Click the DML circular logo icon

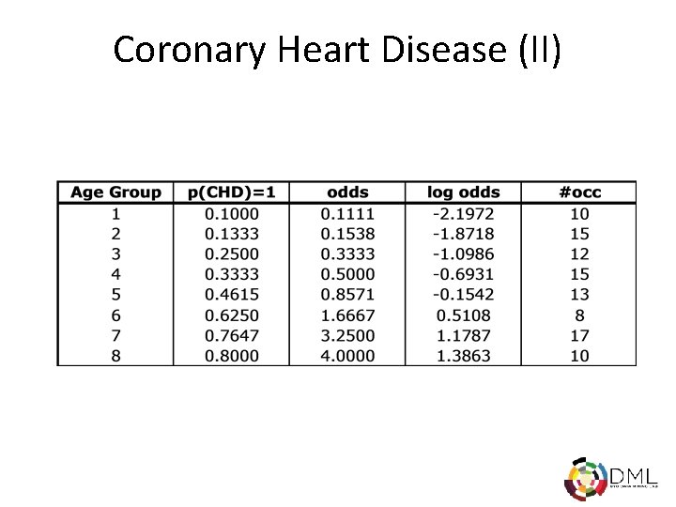pos(586,478)
